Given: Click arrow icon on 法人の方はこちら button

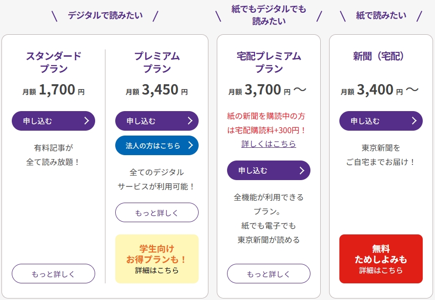Looking at the screenshot, I should pos(190,145).
